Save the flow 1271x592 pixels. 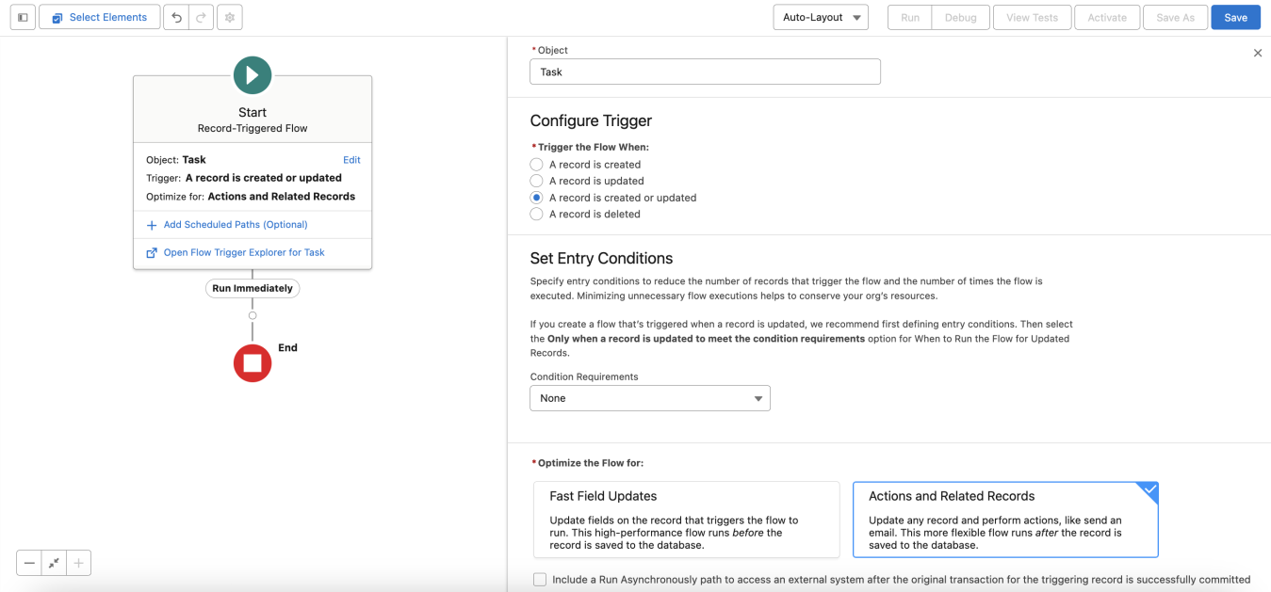1235,17
